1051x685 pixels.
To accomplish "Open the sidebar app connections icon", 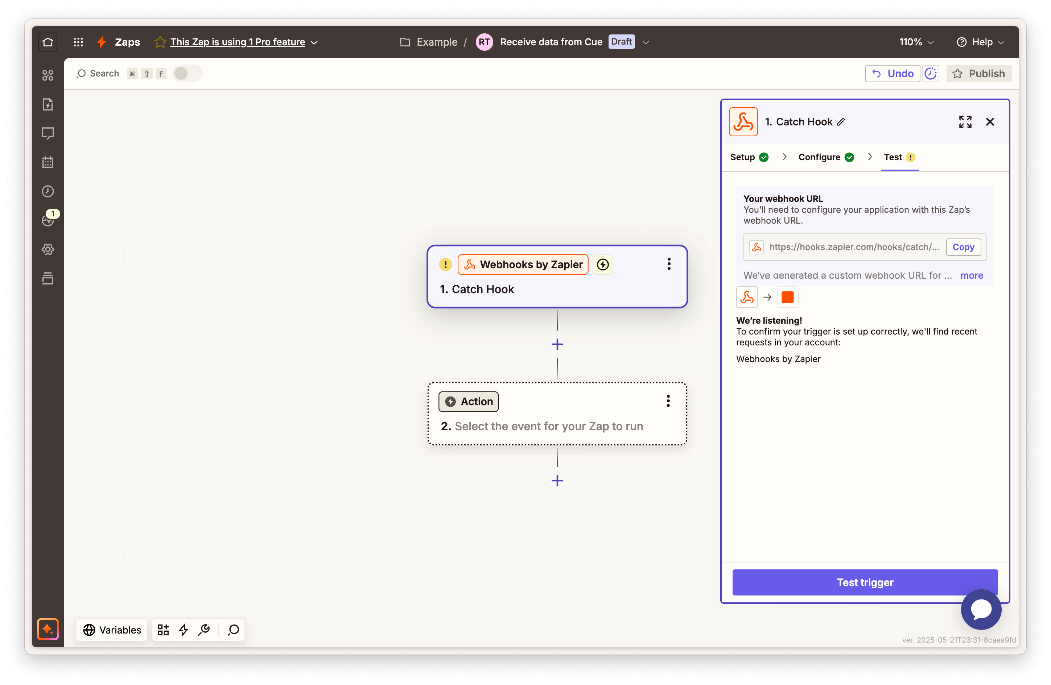I will [x=48, y=75].
